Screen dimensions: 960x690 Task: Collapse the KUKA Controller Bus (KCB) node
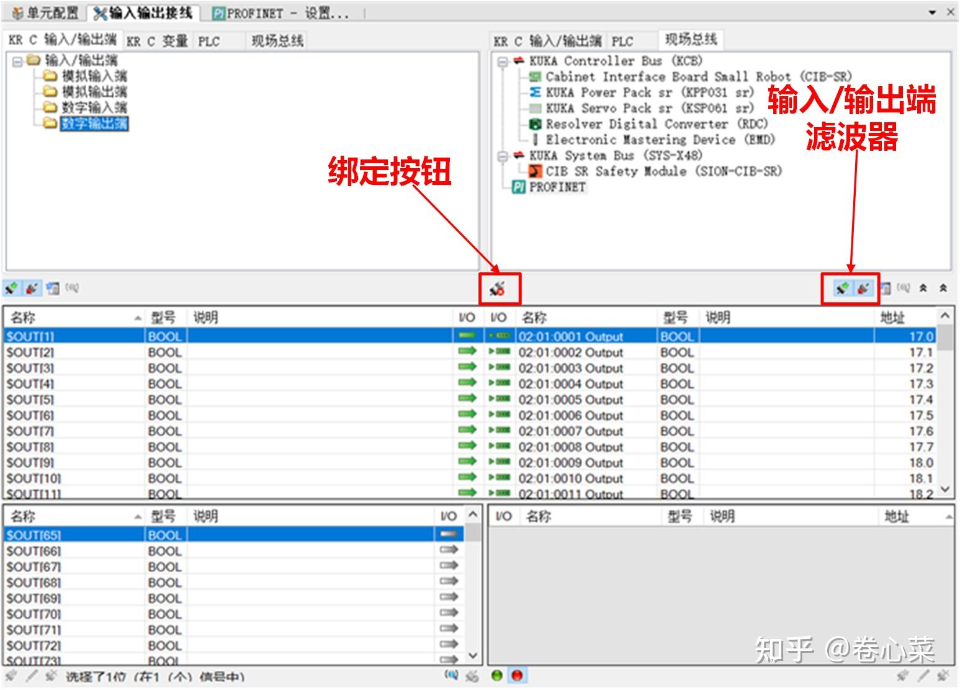pos(502,61)
